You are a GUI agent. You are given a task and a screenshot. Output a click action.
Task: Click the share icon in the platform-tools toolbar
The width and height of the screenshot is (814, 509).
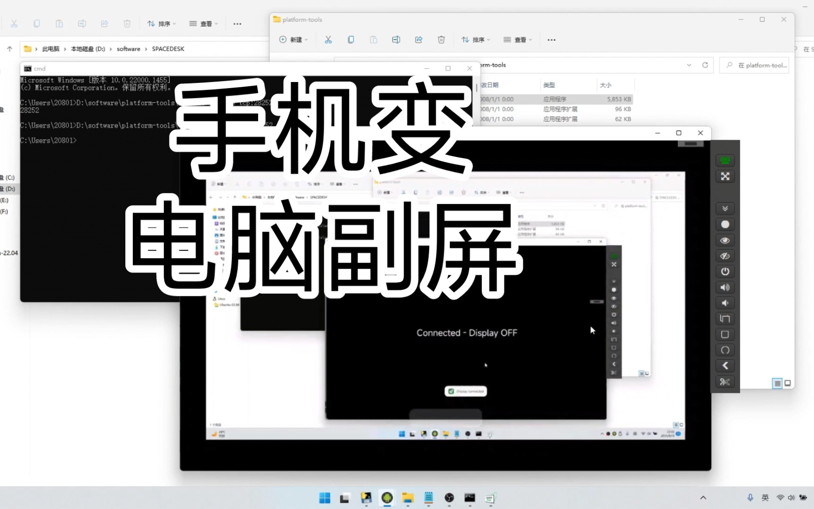[x=419, y=40]
